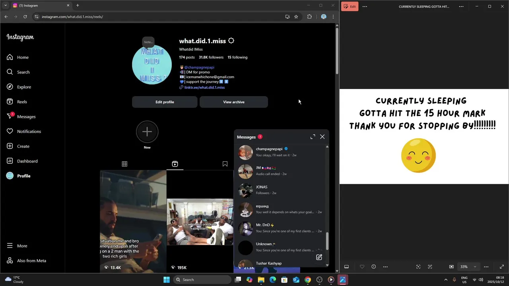The image size is (509, 286).
Task: Open Search in Instagram sidebar
Action: (x=18, y=72)
